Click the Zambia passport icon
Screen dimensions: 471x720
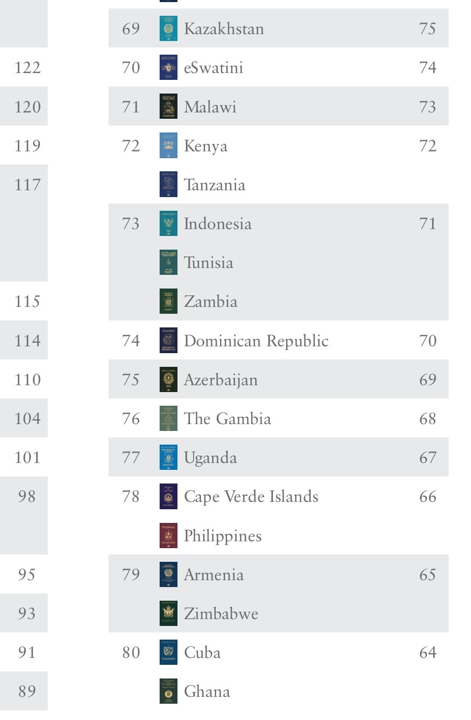[169, 301]
